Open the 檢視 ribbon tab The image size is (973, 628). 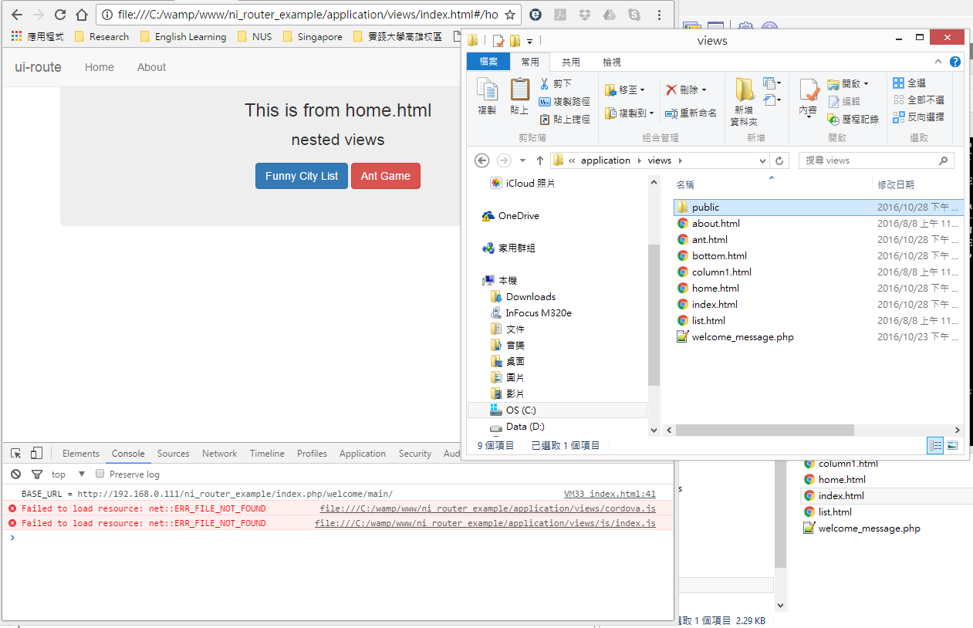coord(611,62)
